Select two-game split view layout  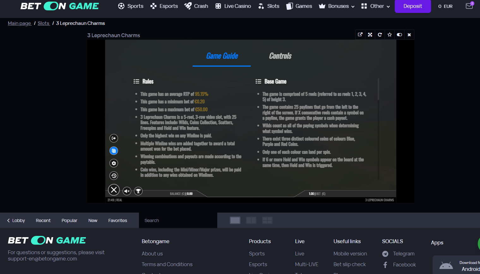coord(251,220)
